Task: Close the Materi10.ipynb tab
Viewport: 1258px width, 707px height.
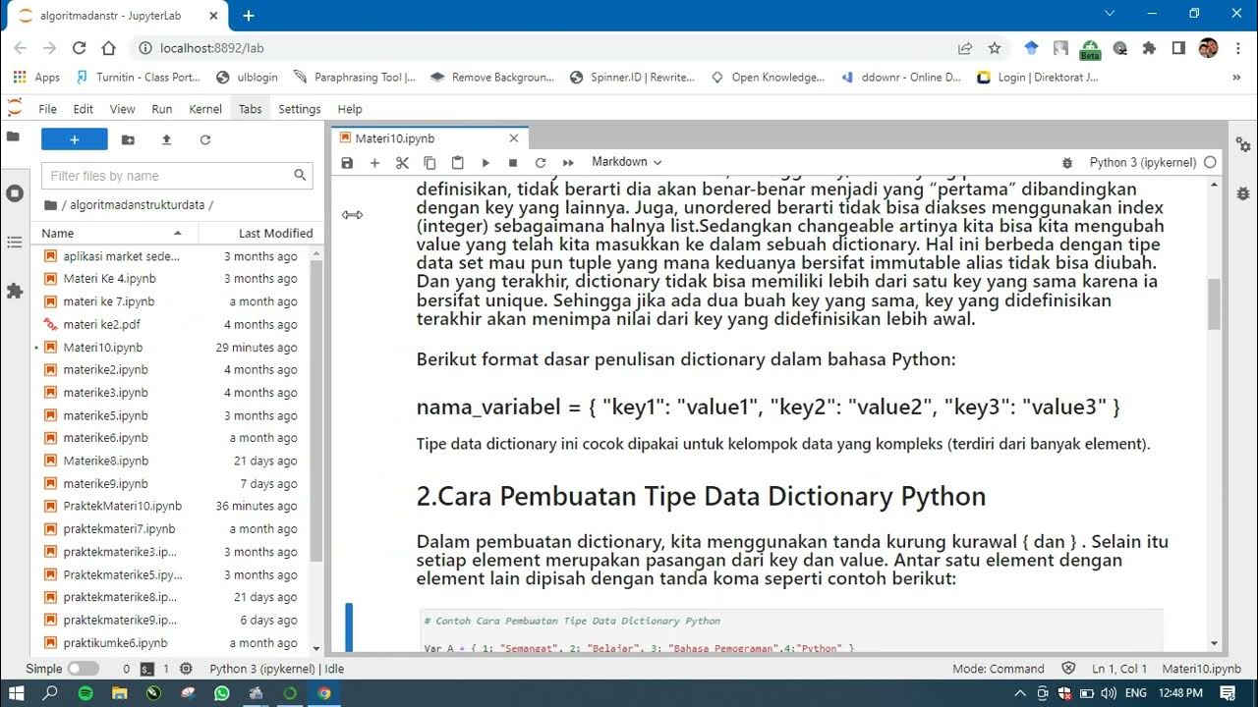Action: [x=513, y=138]
